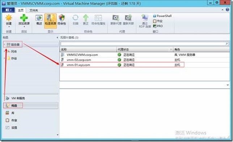
Task: Open the dropdown arrow under 添加资源
Action: pyautogui.click(x=24, y=27)
